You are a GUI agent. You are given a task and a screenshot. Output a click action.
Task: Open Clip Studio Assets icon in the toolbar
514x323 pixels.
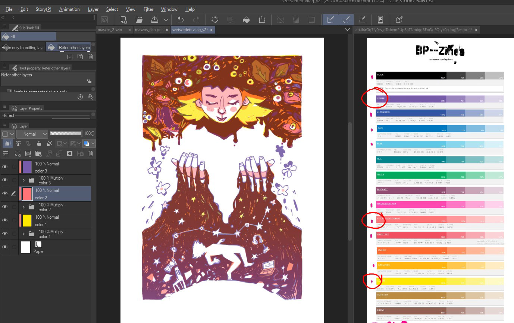pyautogui.click(x=380, y=20)
